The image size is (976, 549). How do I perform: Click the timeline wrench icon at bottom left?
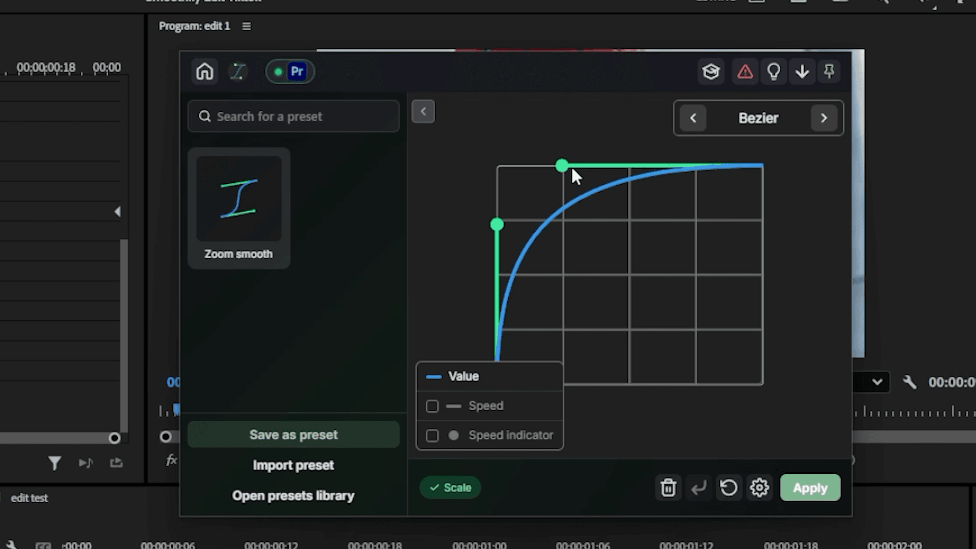point(12,545)
